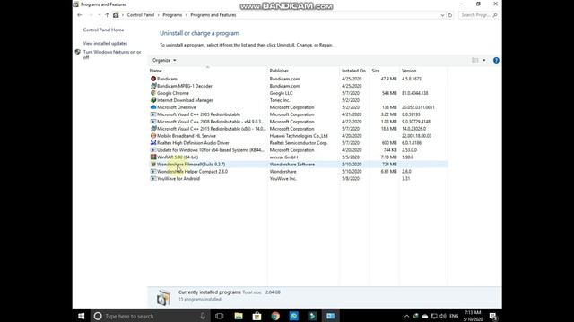
Task: Click the microphone icon in search box
Action: [x=203, y=316]
